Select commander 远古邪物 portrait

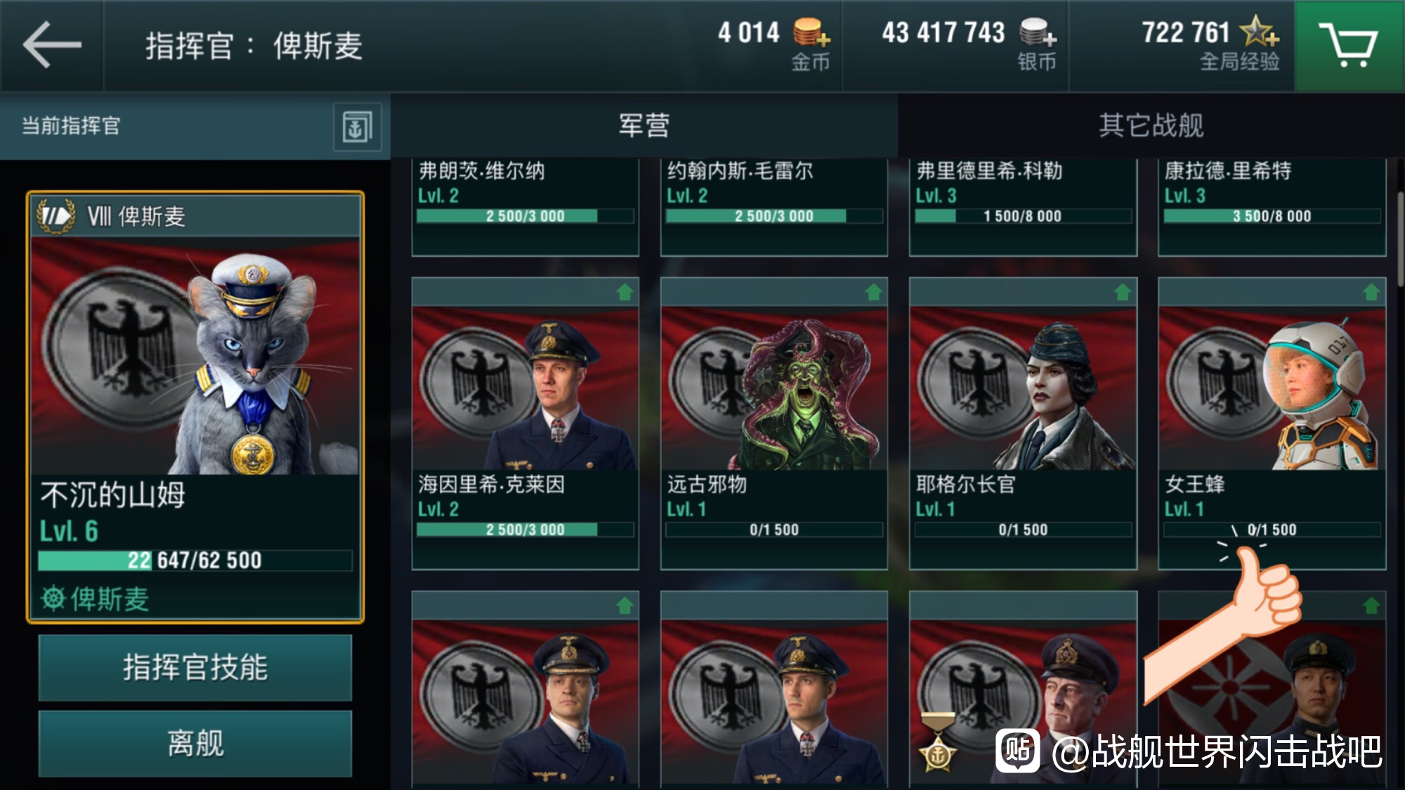[x=774, y=388]
